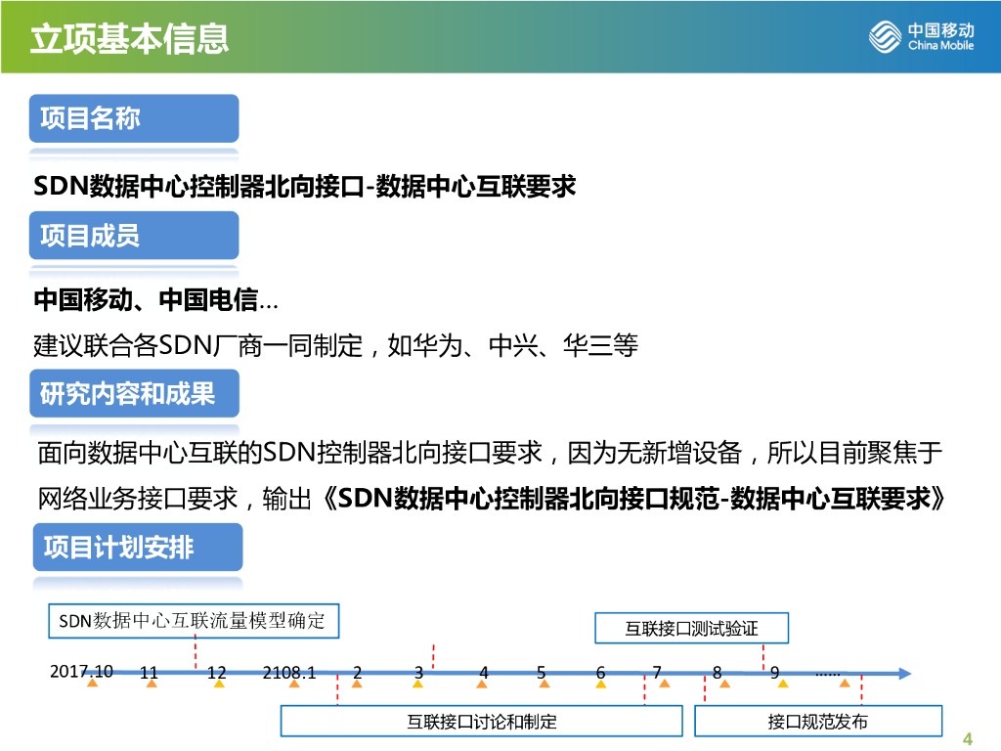Image resolution: width=1001 pixels, height=751 pixels.
Task: Select the line starting 建议联合各SDN厂商
Action: [336, 345]
